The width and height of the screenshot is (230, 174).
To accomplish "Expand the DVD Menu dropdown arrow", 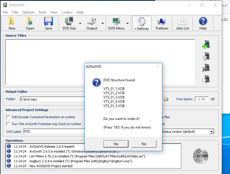I will click(x=128, y=23).
